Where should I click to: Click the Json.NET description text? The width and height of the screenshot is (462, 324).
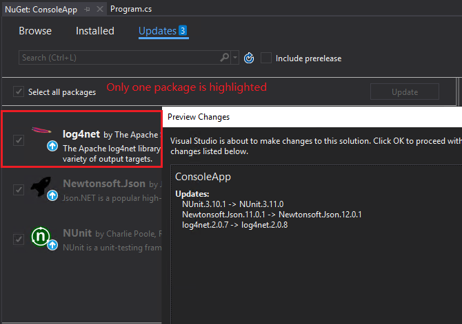tap(112, 198)
